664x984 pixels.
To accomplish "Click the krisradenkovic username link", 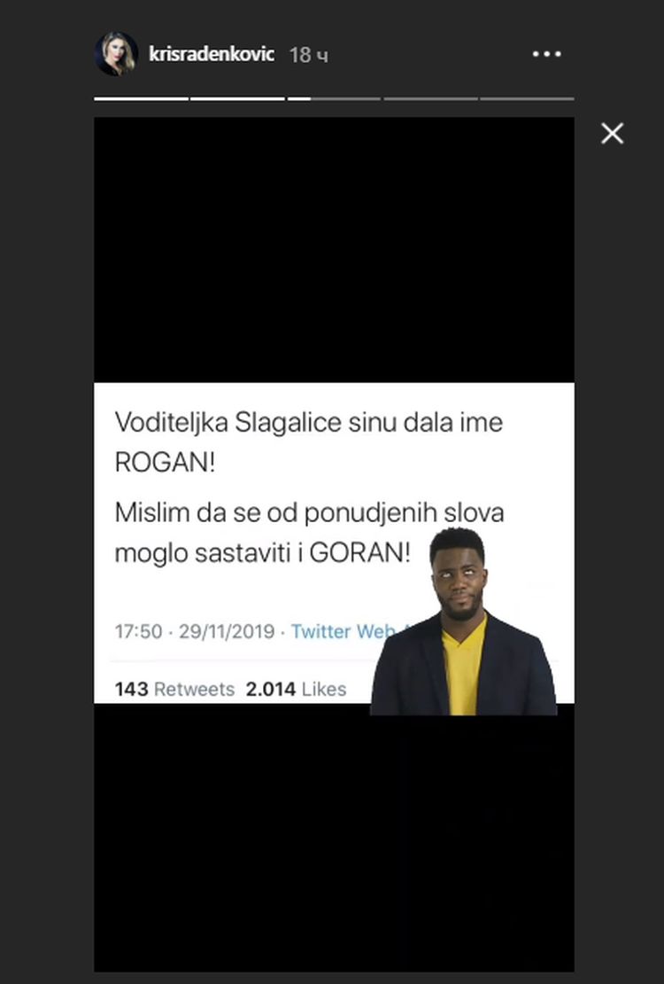I will point(212,54).
